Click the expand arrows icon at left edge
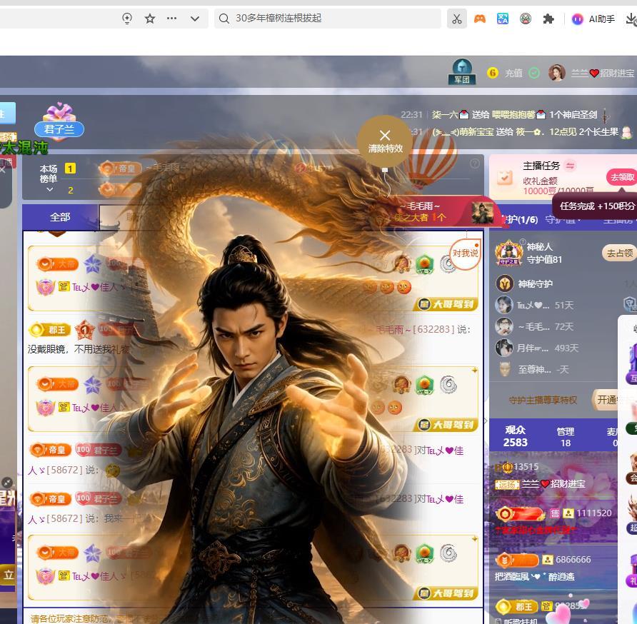This screenshot has width=637, height=624. pyautogui.click(x=7, y=482)
